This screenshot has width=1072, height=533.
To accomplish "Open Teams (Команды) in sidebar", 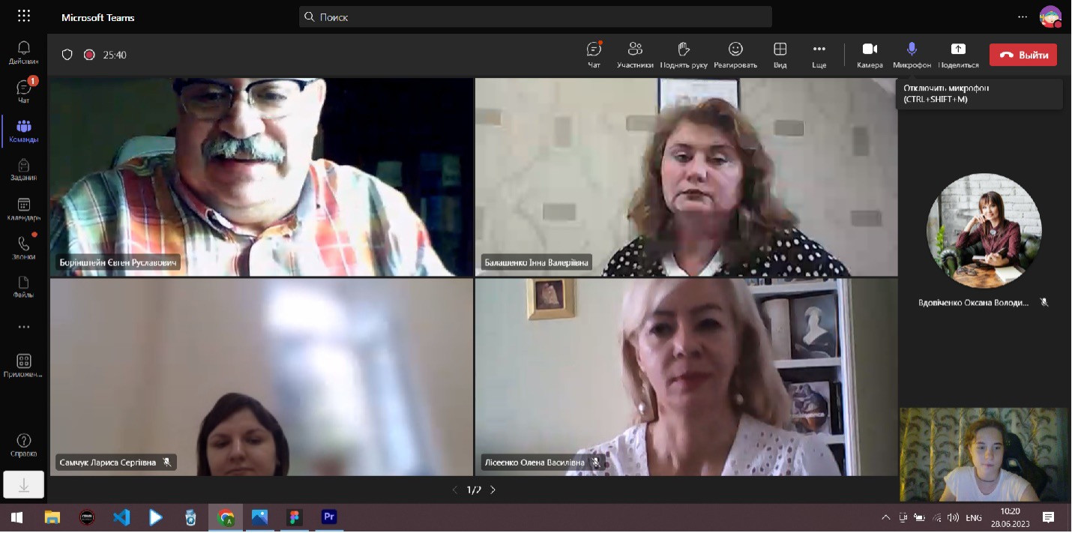I will click(23, 130).
